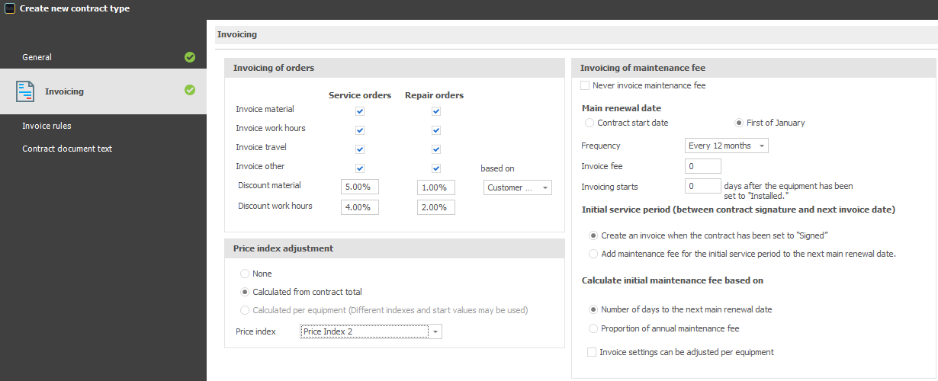Toggle Invoice travel for Service orders
The width and height of the screenshot is (938, 381).
360,149
